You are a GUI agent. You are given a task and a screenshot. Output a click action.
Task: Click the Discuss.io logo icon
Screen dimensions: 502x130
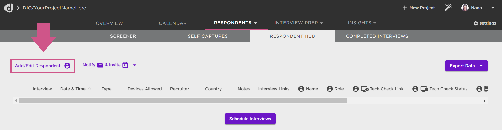click(8, 8)
